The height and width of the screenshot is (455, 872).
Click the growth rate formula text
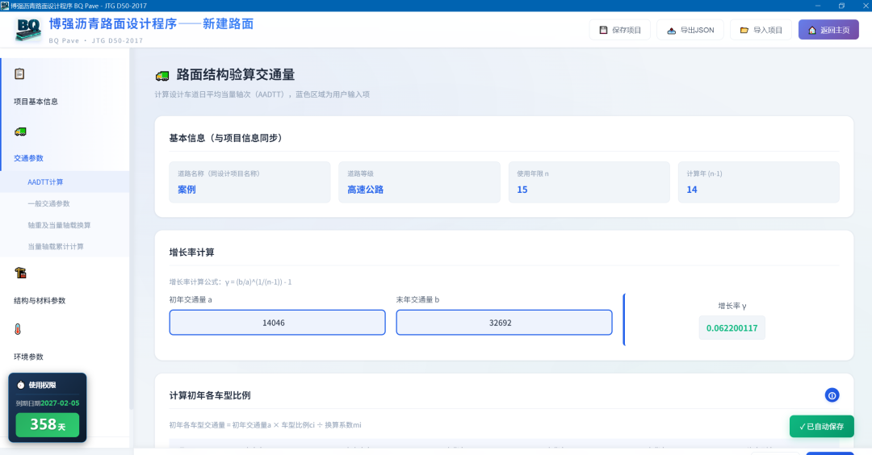click(x=230, y=282)
